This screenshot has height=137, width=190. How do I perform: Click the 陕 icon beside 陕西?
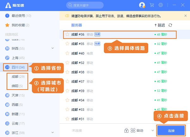click(x=7, y=48)
